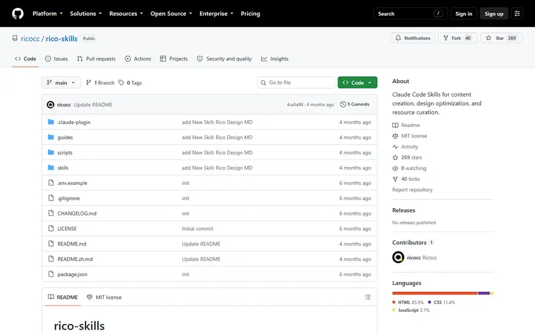Switch to the Pull requests tab
Screen dimensions: 535x334
click(96, 58)
